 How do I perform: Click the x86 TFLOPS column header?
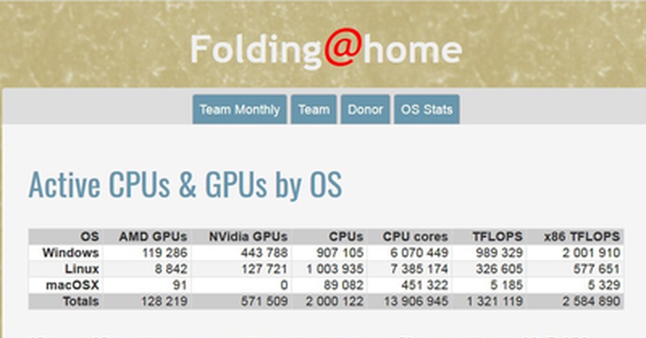click(x=582, y=236)
